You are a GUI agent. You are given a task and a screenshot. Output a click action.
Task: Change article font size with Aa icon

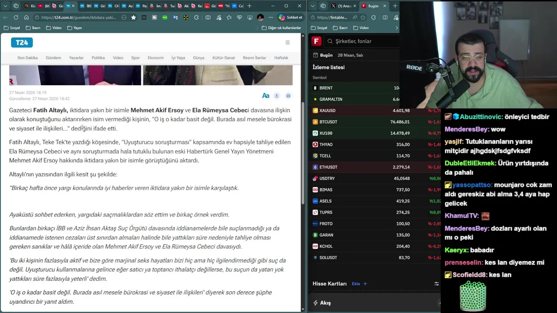click(x=265, y=96)
